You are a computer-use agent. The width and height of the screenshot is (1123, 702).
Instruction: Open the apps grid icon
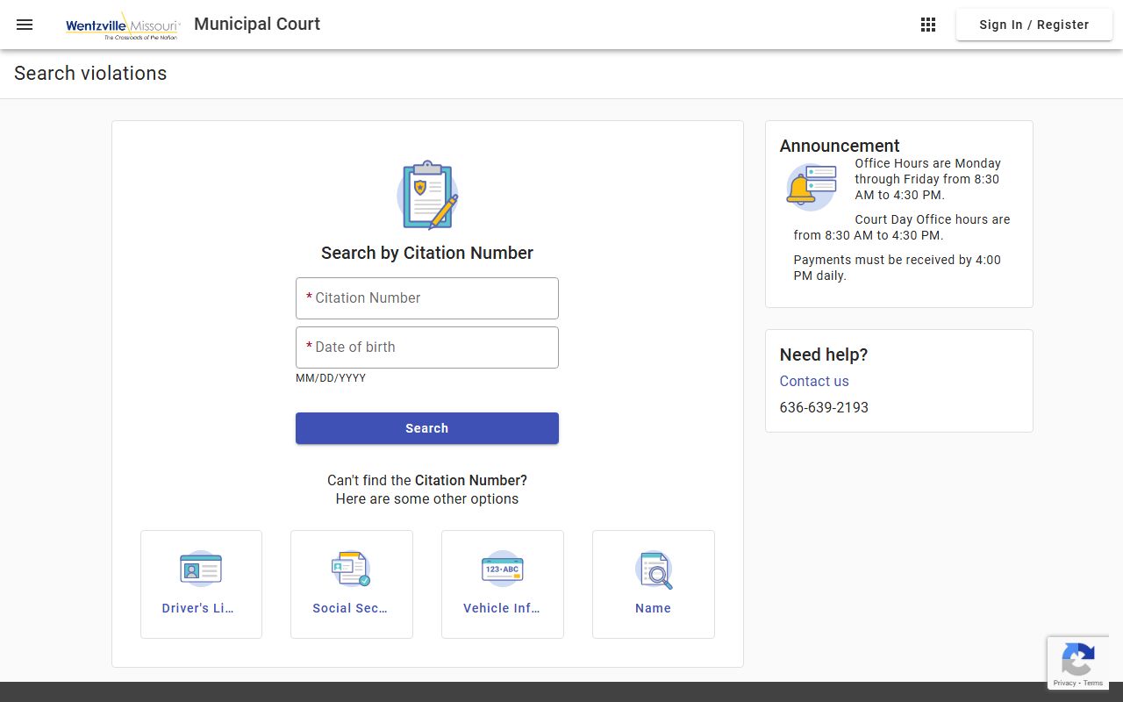coord(928,25)
